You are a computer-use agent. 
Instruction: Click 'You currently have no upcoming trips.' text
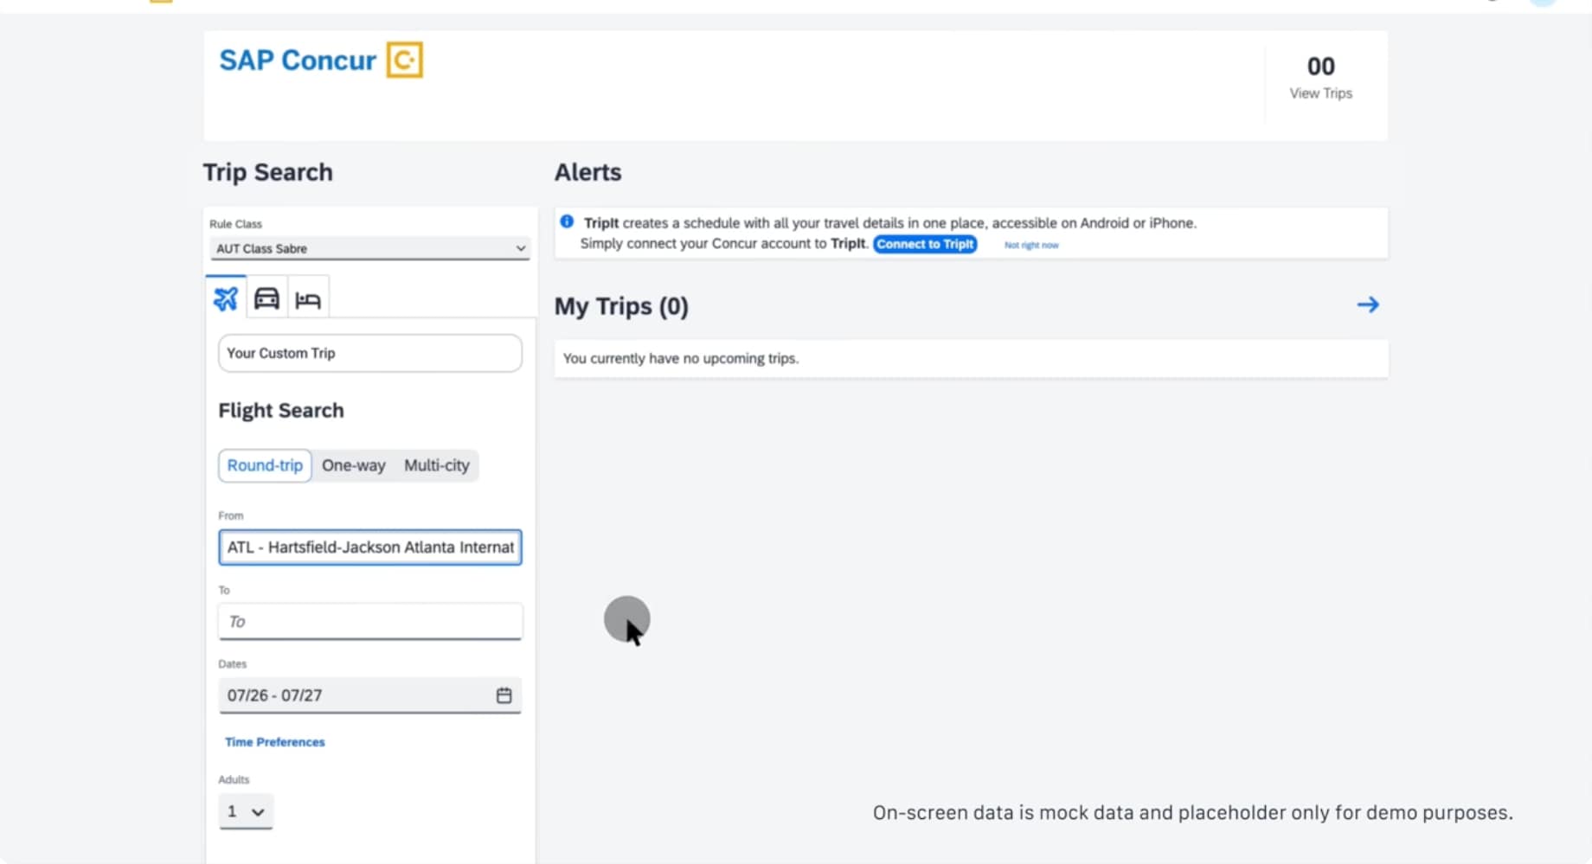681,358
